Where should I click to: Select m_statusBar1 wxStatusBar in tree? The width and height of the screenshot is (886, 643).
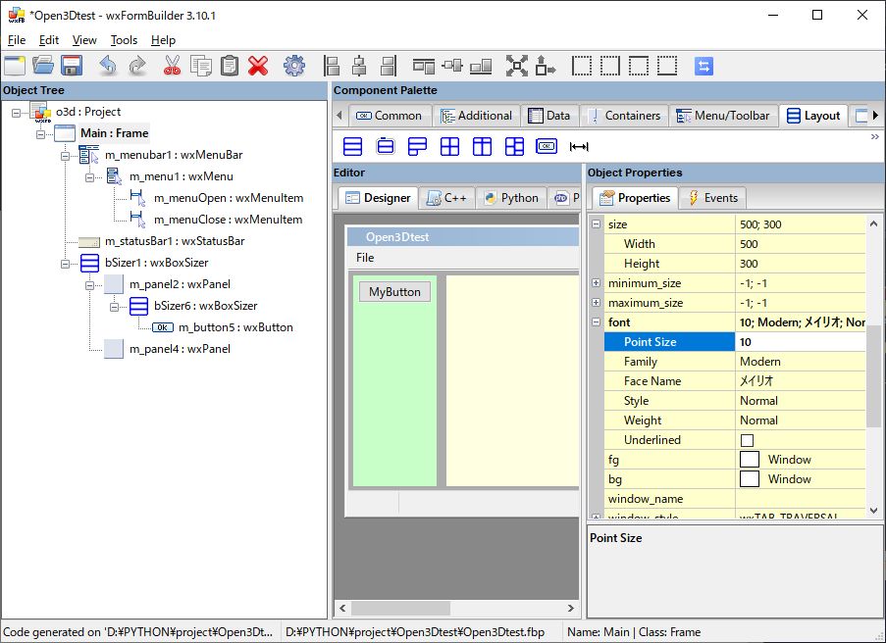(x=175, y=241)
